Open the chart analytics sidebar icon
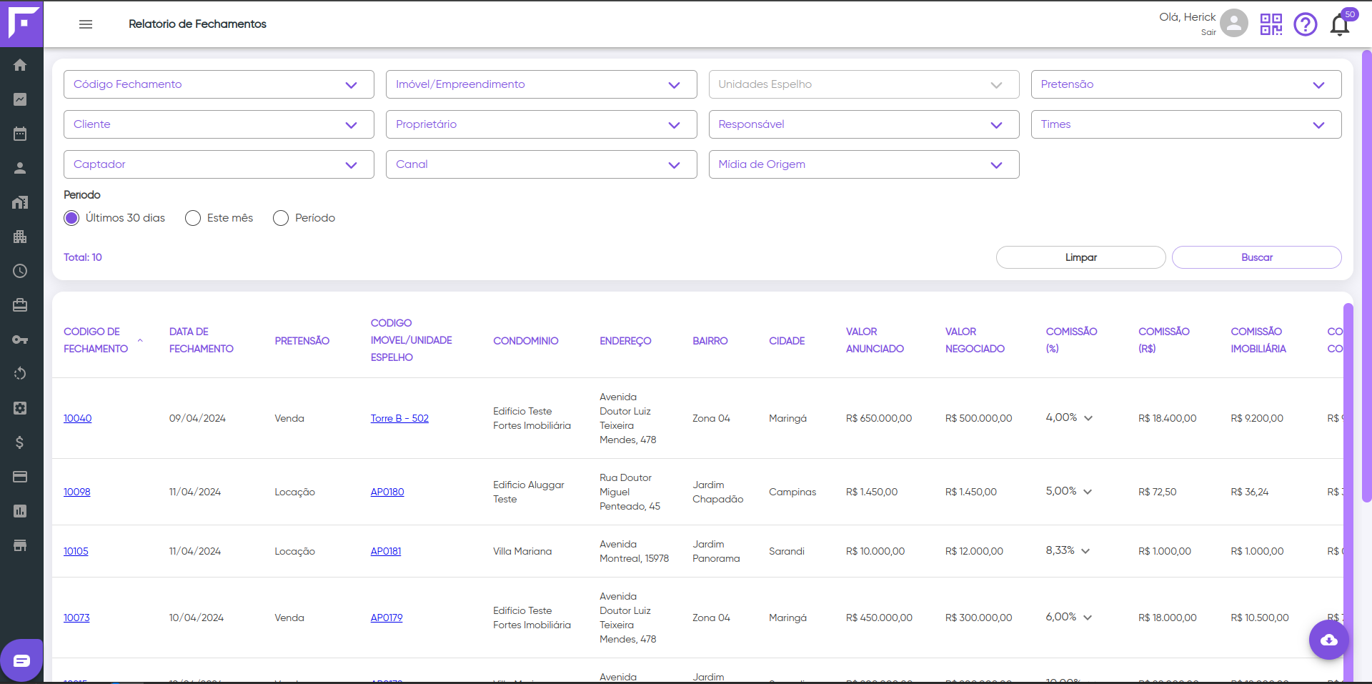Screen dimensions: 1372x684 pyautogui.click(x=20, y=99)
